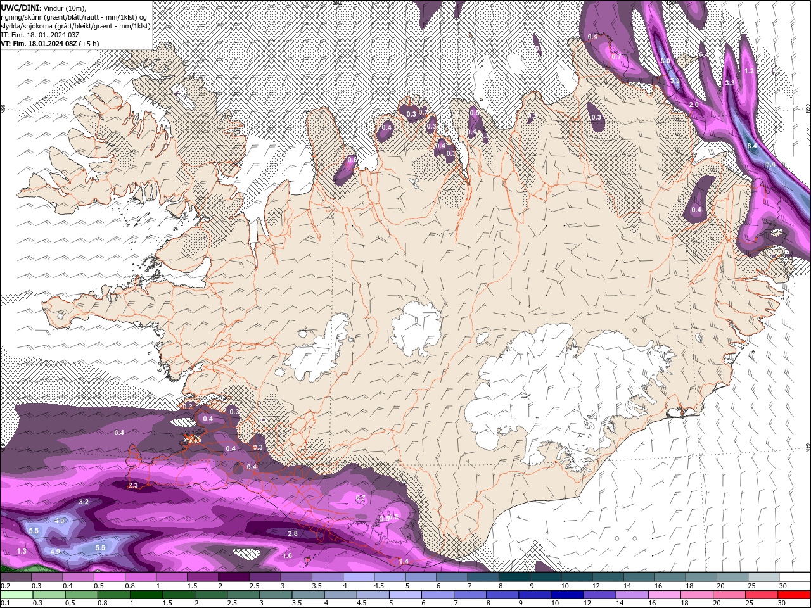Pick the dark blue 10–12 swatch in the rain legend
Image resolution: width=811 pixels, height=608 pixels.
(x=566, y=595)
